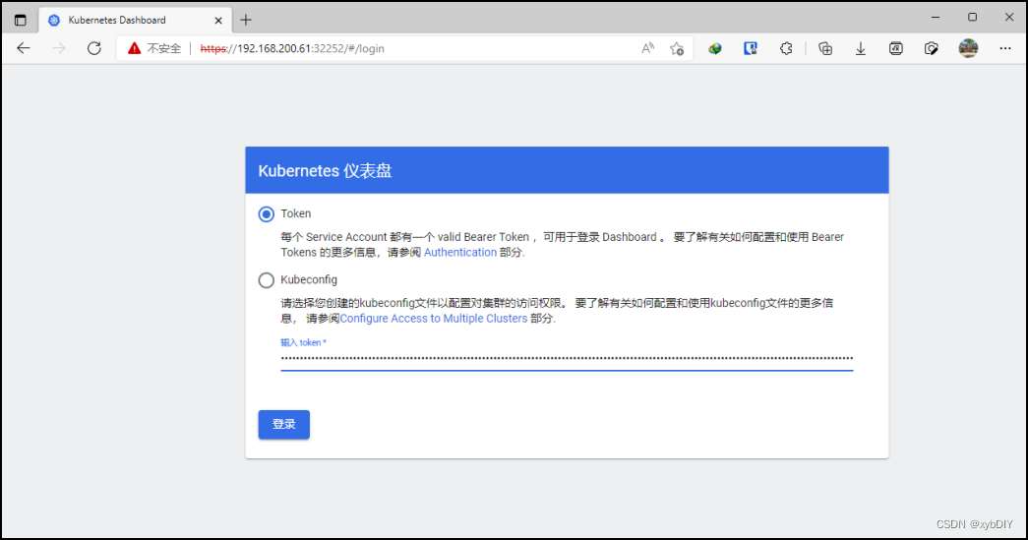Screen dimensions: 1028x540
Task: Open the user profile avatar
Action: point(968,48)
